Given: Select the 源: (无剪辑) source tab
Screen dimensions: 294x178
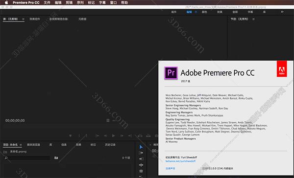Looking at the screenshot, I should (11, 19).
